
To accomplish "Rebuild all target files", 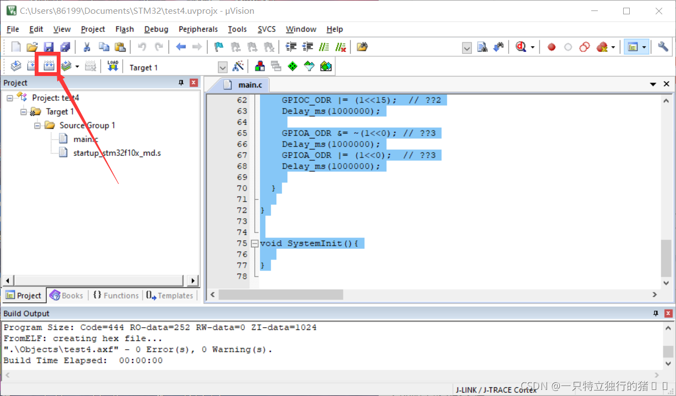I will (48, 67).
